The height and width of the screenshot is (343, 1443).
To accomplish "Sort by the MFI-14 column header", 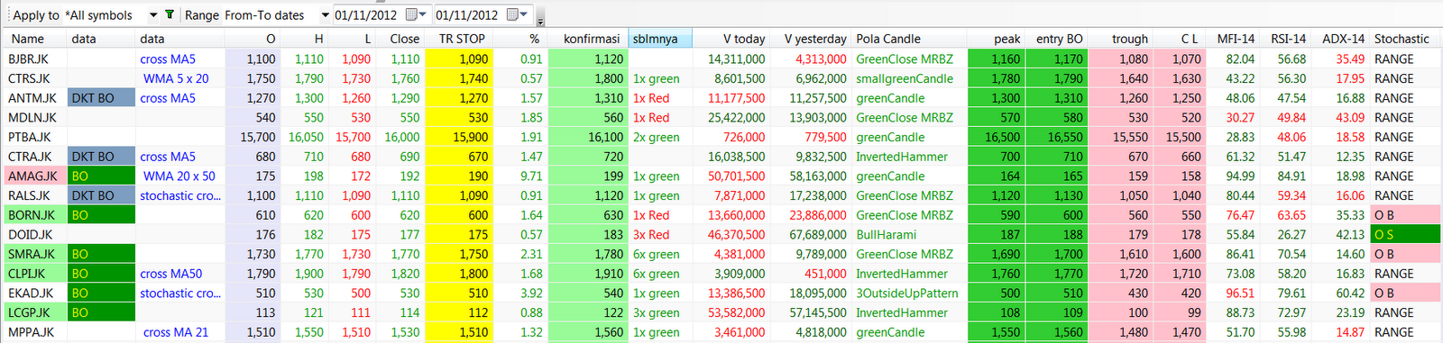I will [1233, 39].
